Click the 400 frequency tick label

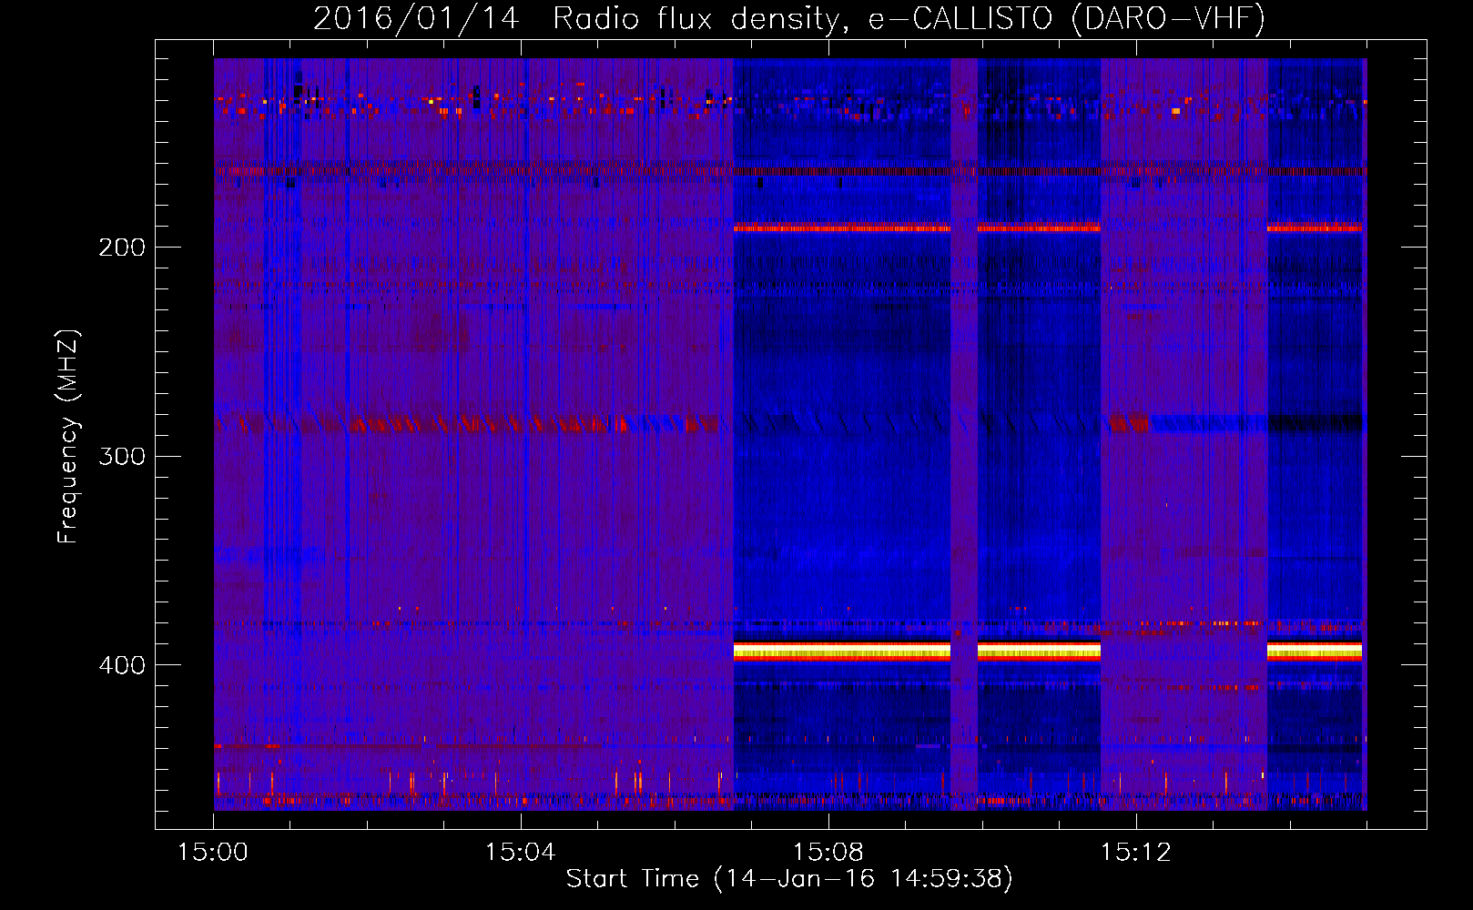122,665
